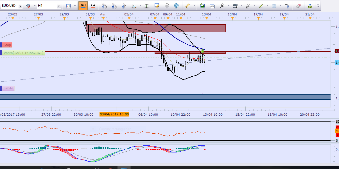Click the zoom in magnifier icon
The image size is (339, 169).
pyautogui.click(x=104, y=6)
